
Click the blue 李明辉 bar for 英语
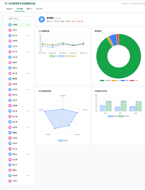click(132, 109)
